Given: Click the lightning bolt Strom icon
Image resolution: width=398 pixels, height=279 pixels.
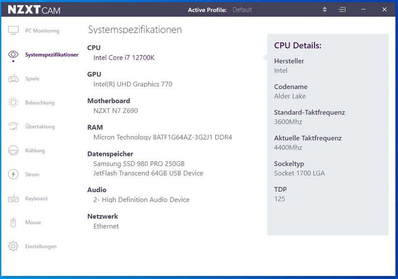Looking at the screenshot, I should (x=13, y=174).
